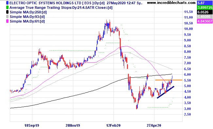Click the orange horizontal resistance line
The height and width of the screenshot is (129, 213).
point(169,80)
